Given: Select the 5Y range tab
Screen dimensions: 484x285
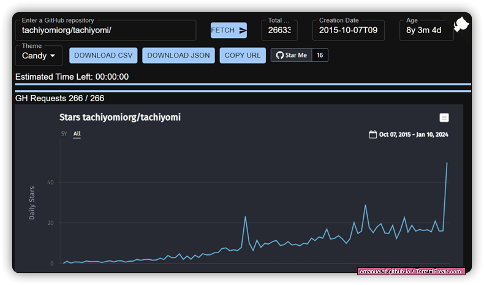Looking at the screenshot, I should click(64, 134).
